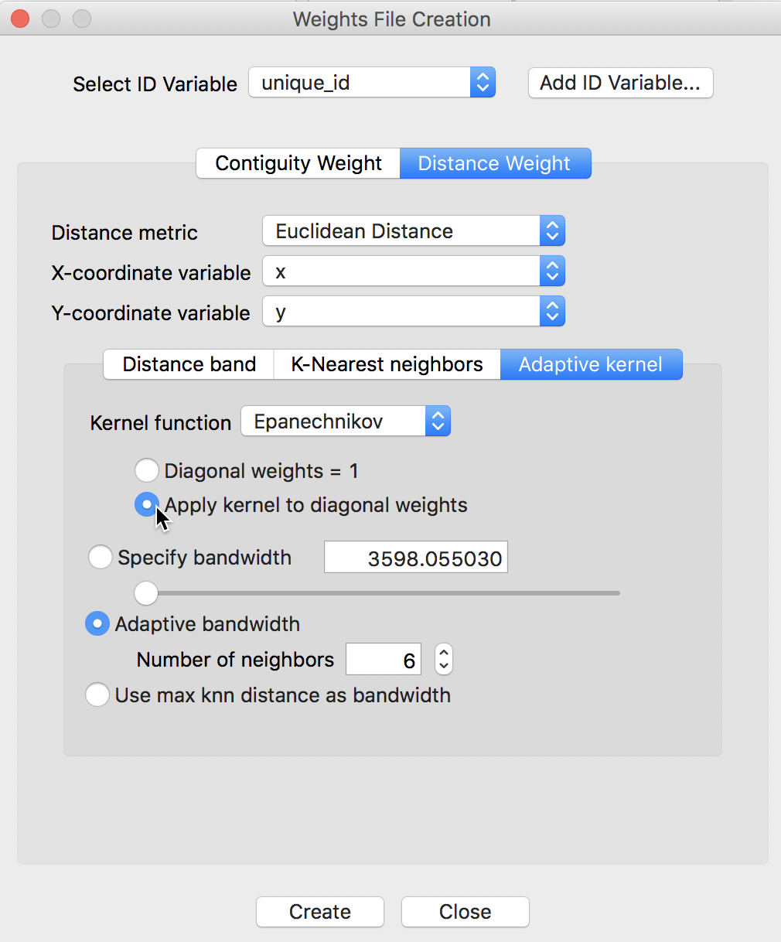
Task: Switch to the Distance band tab
Action: point(189,364)
